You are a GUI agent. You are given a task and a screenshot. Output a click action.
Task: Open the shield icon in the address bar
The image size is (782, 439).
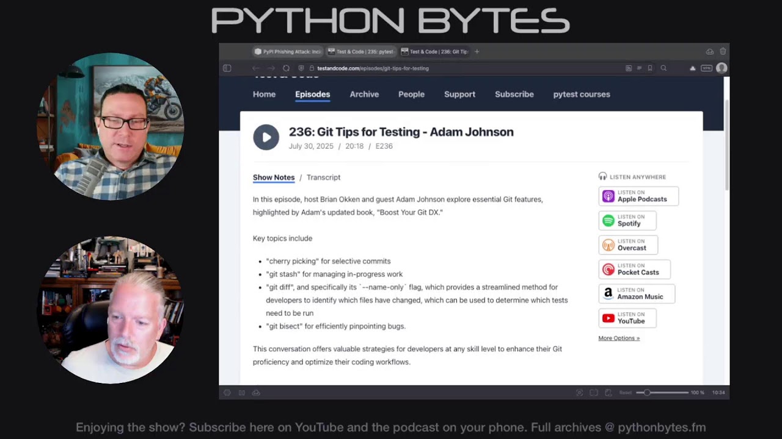point(301,68)
